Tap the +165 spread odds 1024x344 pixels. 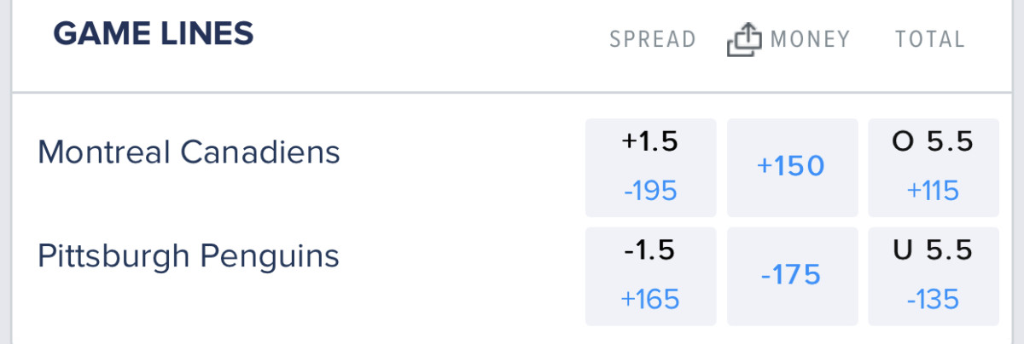(650, 299)
